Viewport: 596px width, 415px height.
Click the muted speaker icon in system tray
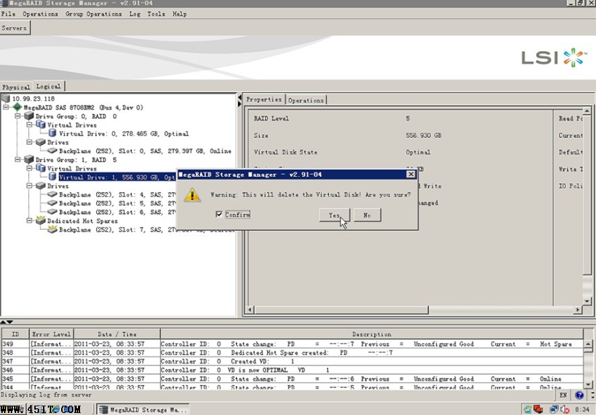pyautogui.click(x=564, y=408)
